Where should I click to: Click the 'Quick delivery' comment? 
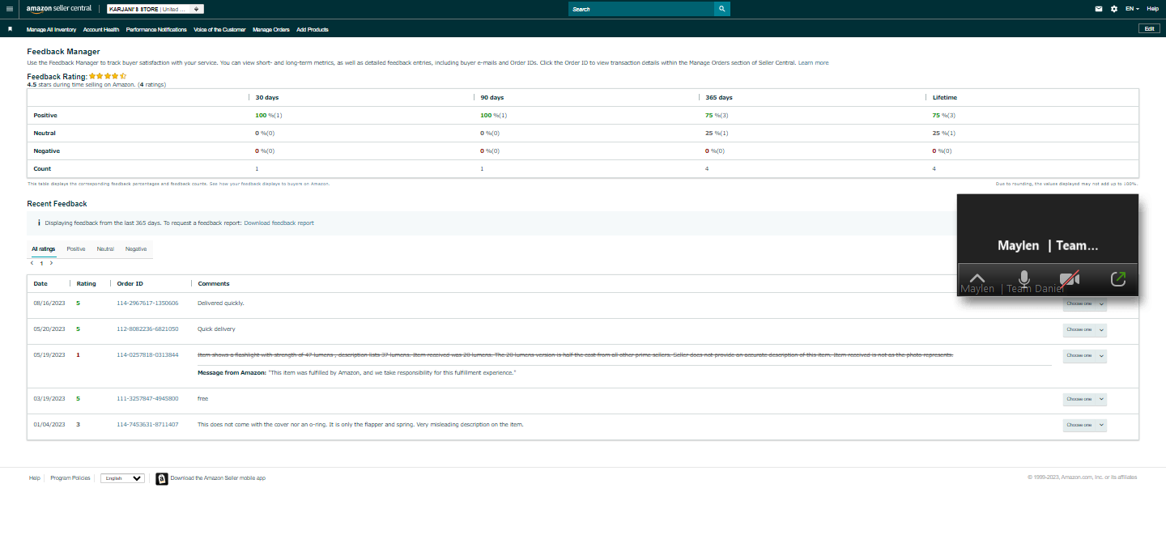pos(216,329)
